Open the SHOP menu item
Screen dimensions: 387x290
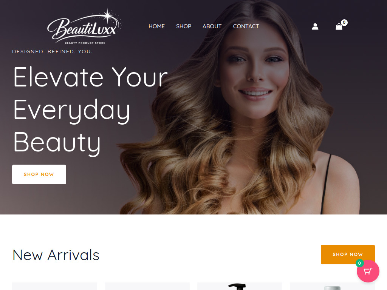pyautogui.click(x=184, y=26)
